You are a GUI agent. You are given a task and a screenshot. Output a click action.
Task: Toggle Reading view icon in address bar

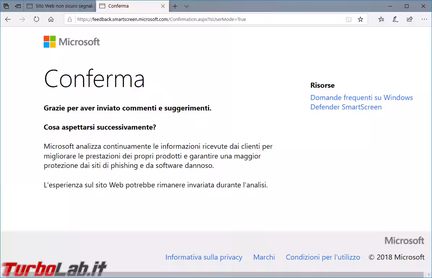349,19
